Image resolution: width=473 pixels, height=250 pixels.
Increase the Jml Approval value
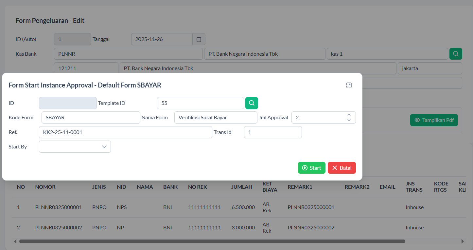point(349,115)
